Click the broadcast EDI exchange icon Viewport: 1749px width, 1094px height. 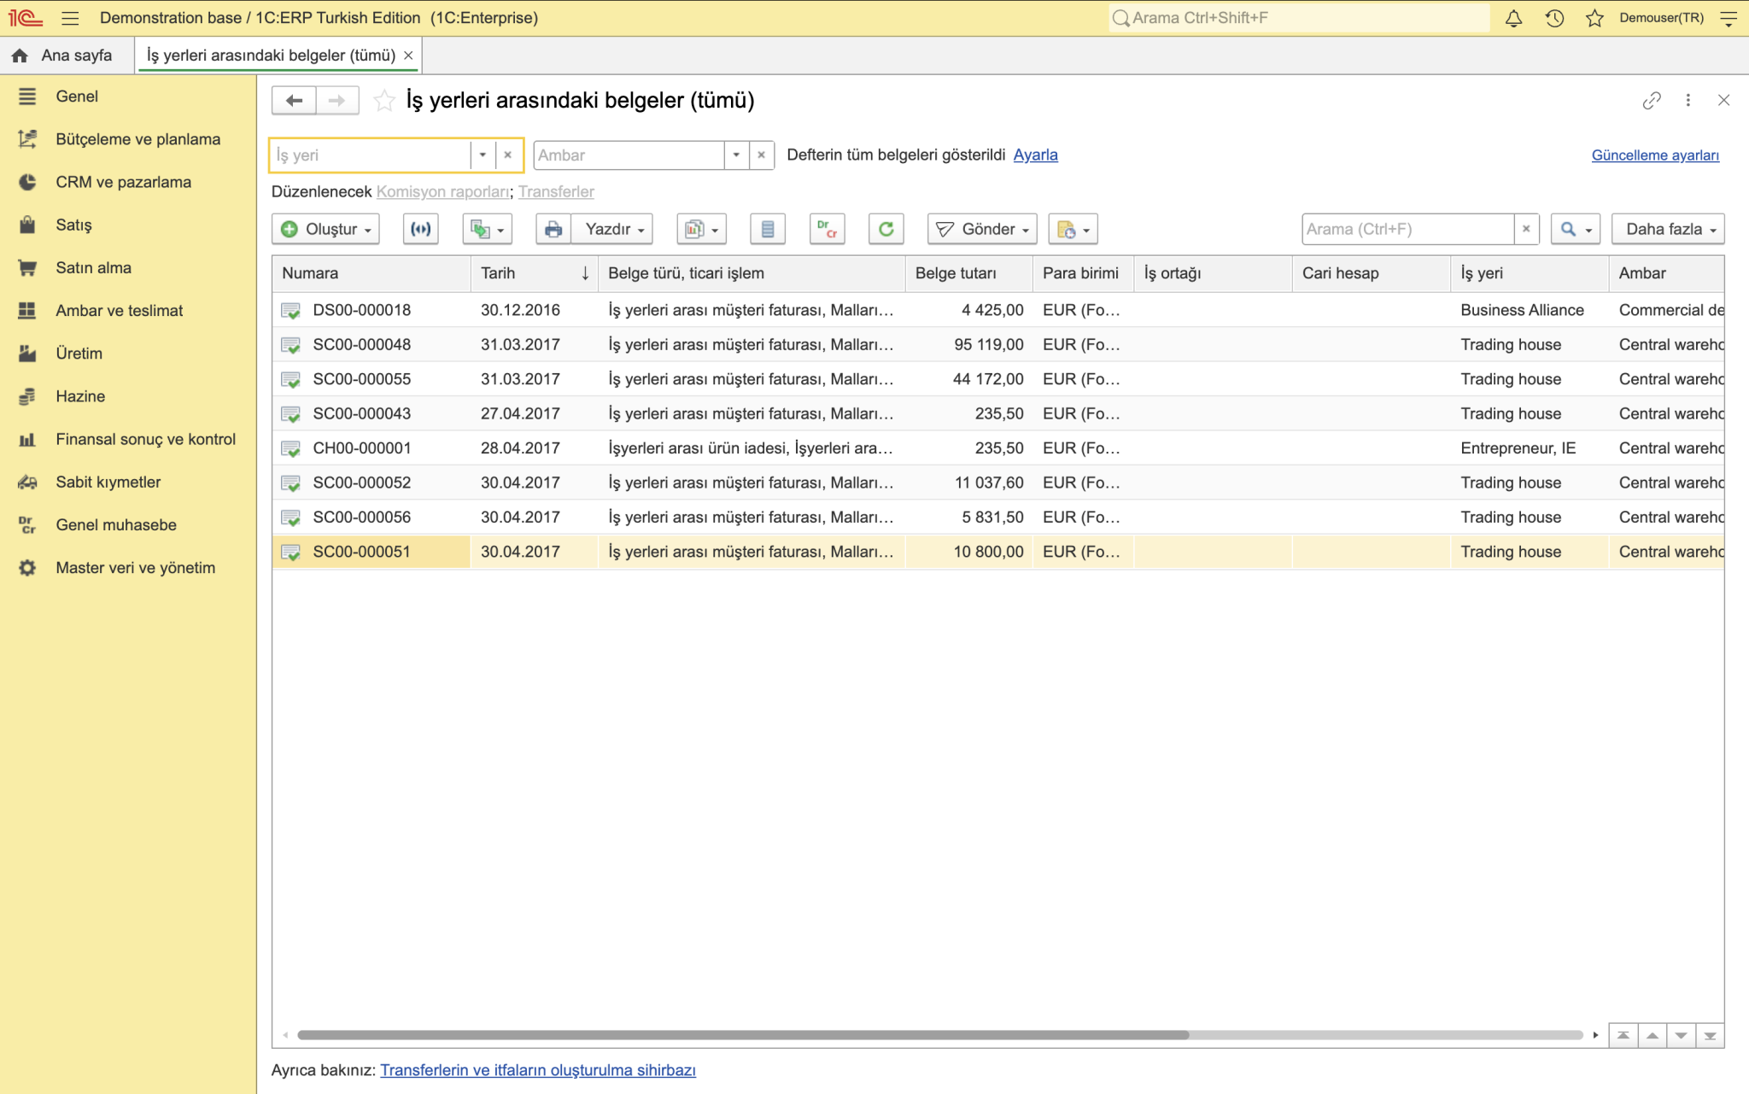pos(421,229)
